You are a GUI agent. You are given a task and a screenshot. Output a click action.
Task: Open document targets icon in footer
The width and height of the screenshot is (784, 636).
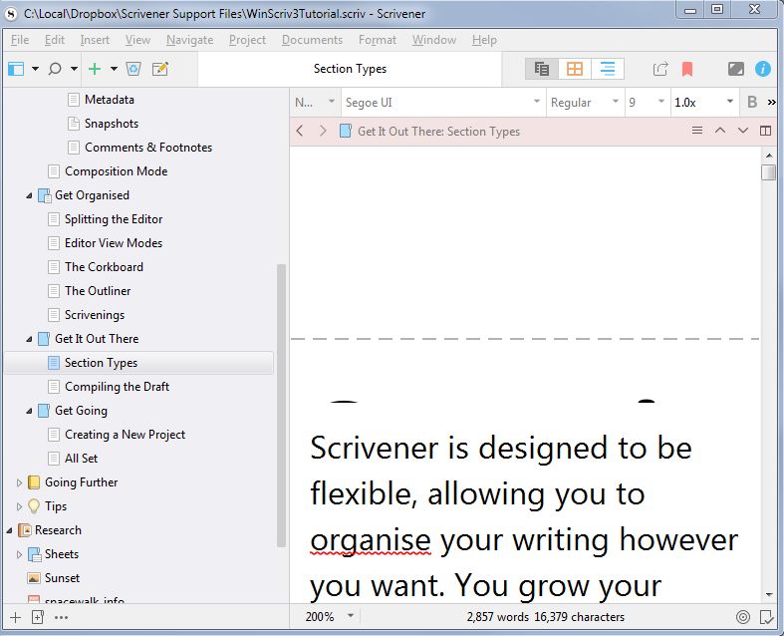tap(743, 617)
